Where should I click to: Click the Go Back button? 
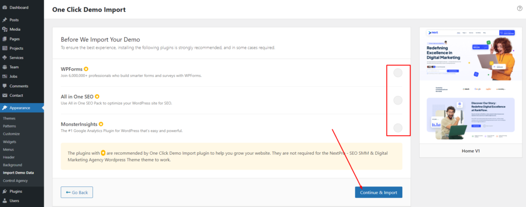coord(77,192)
